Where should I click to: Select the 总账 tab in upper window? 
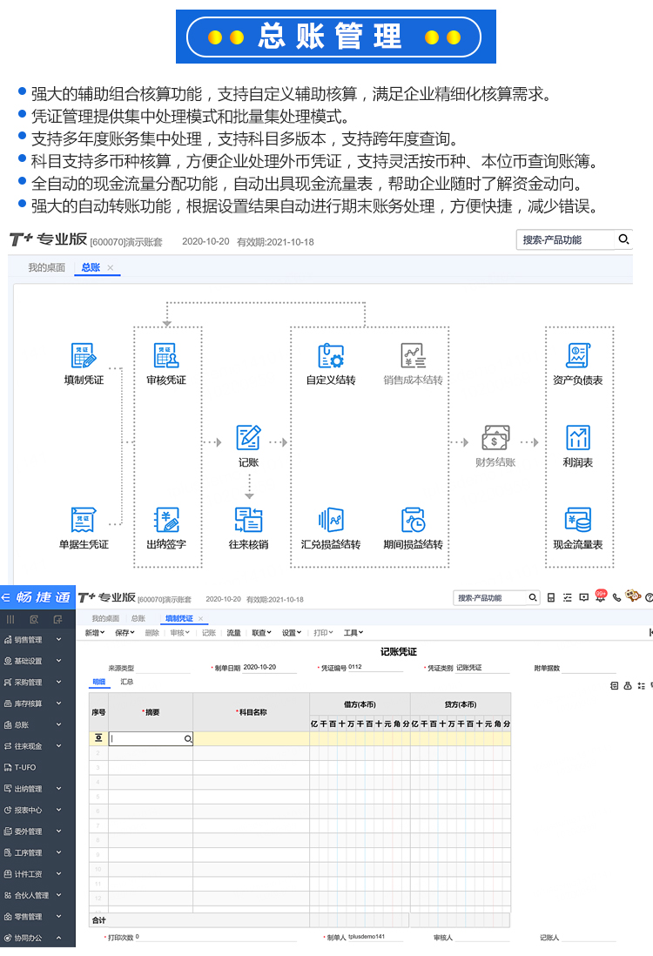pos(91,267)
